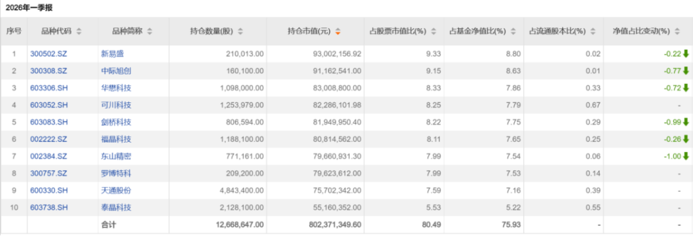
Task: Sort by 净值占比变动(%) column arrows
Action: [x=678, y=31]
